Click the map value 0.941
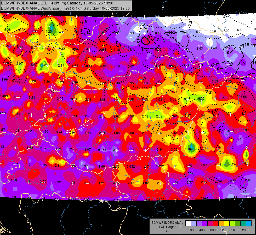 [73, 132]
